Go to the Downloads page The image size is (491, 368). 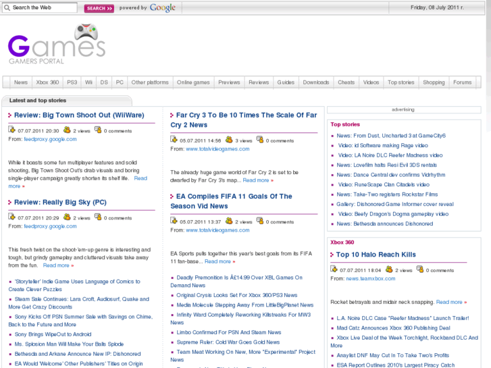pos(316,82)
